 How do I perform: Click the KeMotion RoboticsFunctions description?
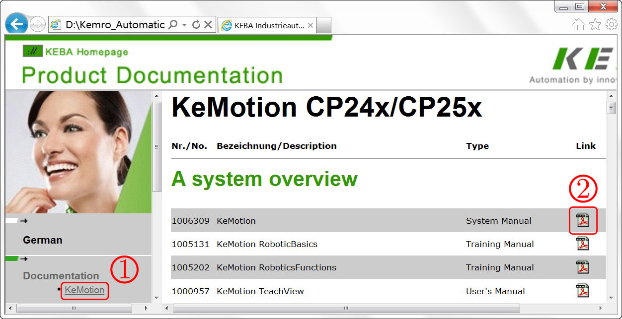[276, 267]
